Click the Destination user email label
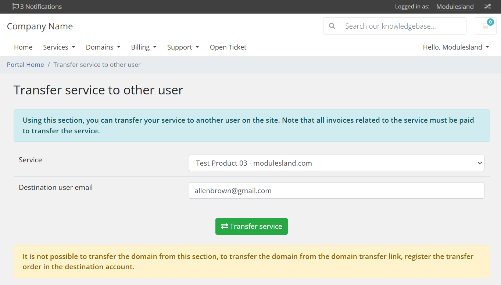 point(56,187)
